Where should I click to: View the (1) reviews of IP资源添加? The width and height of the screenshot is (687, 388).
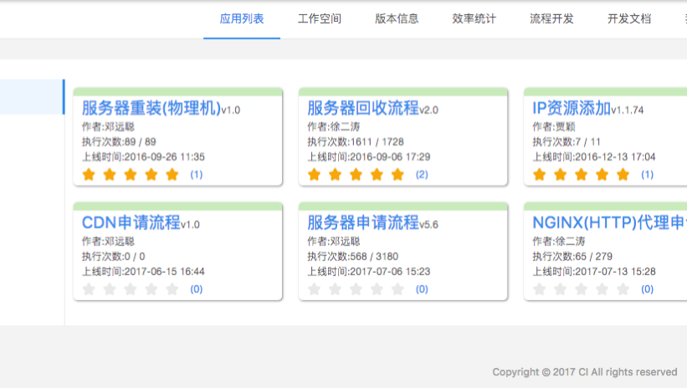point(647,174)
